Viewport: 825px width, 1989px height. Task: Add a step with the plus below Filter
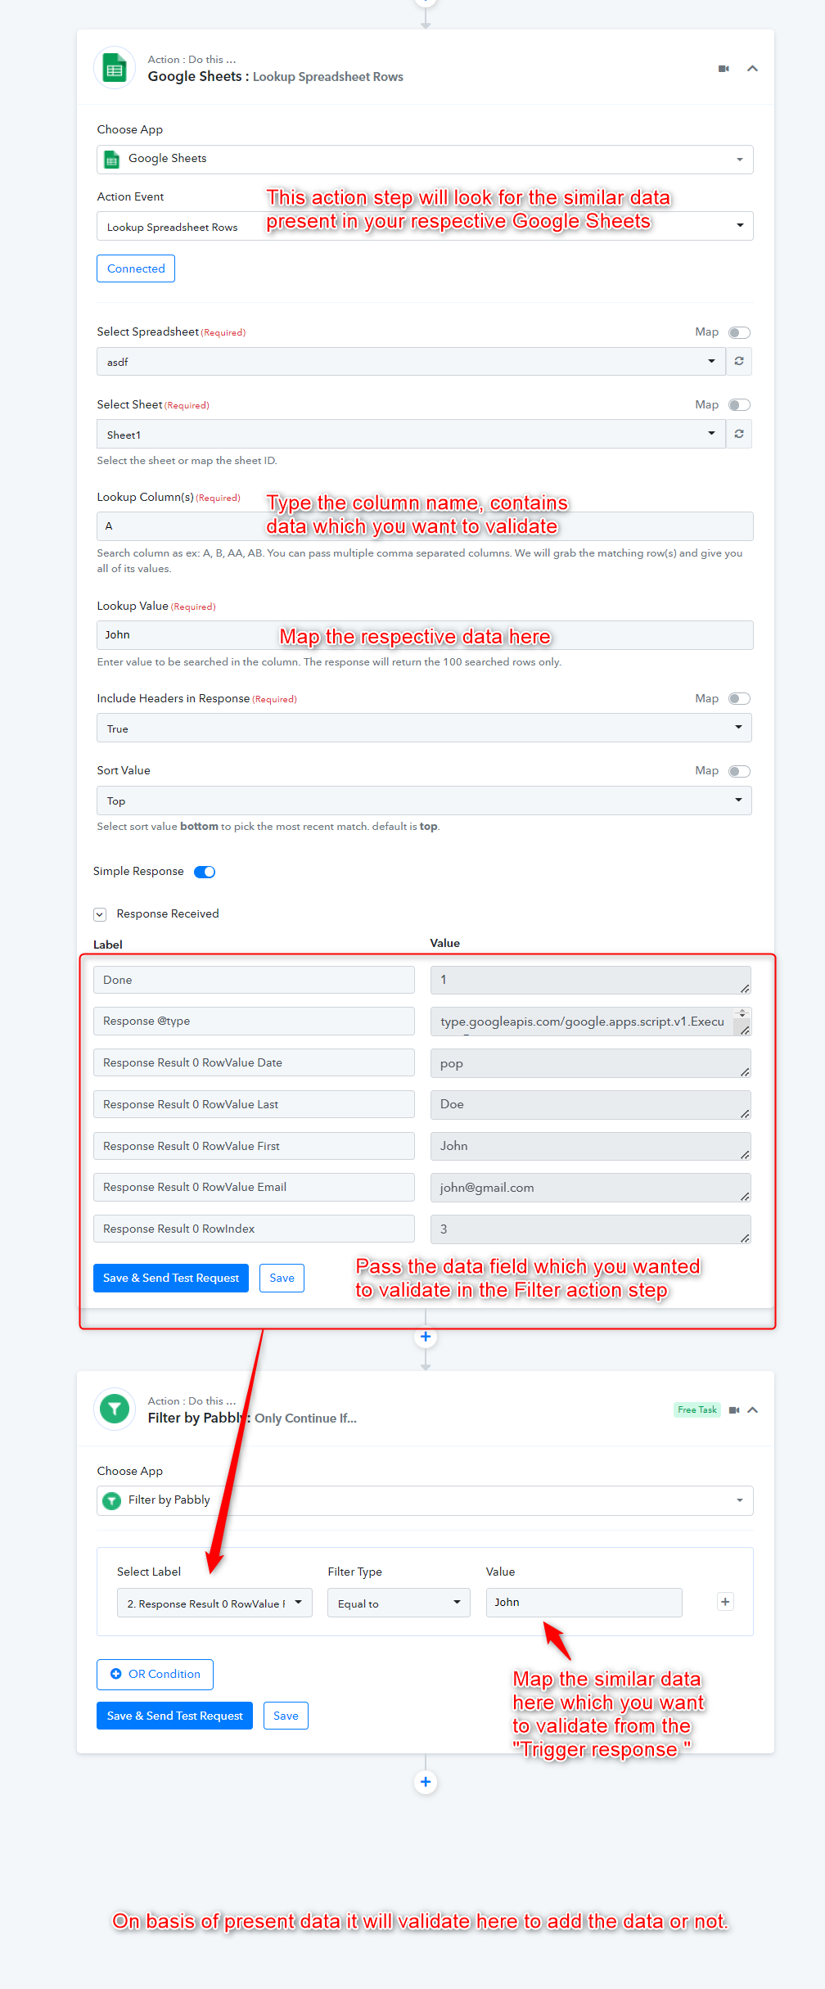coord(426,1782)
